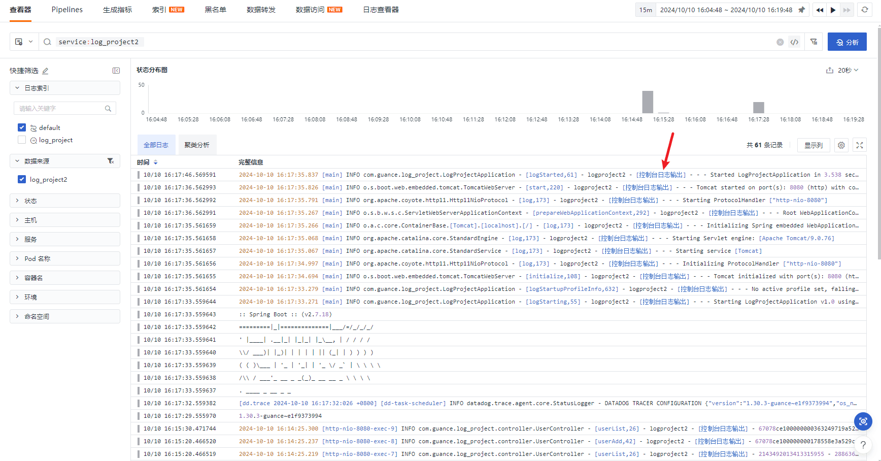This screenshot has height=461, width=881.
Task: Export the status distribution chart
Action: (830, 71)
